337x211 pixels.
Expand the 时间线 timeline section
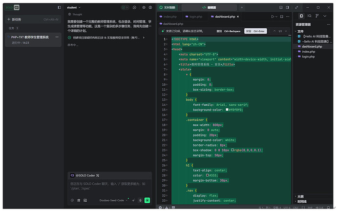[301, 201]
